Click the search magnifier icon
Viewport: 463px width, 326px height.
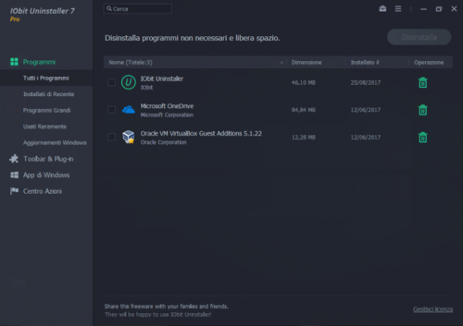(x=109, y=8)
